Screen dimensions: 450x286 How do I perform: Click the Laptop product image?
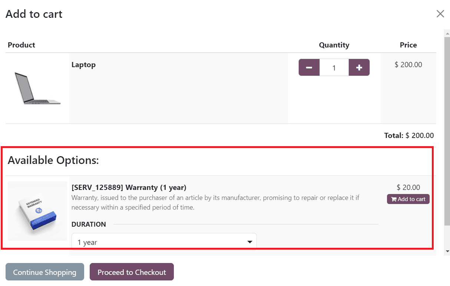coord(37,88)
